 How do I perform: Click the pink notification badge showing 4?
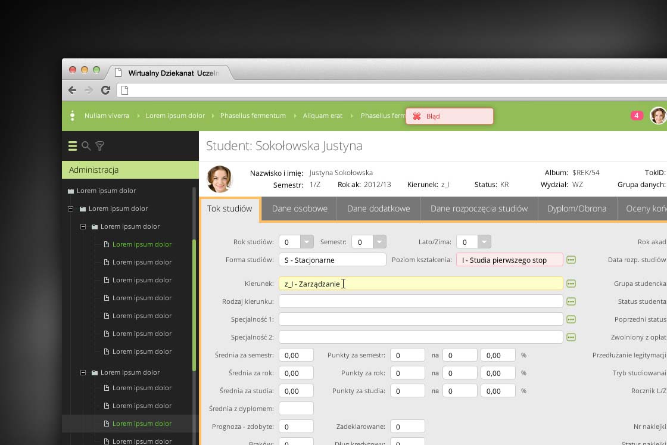(x=637, y=116)
